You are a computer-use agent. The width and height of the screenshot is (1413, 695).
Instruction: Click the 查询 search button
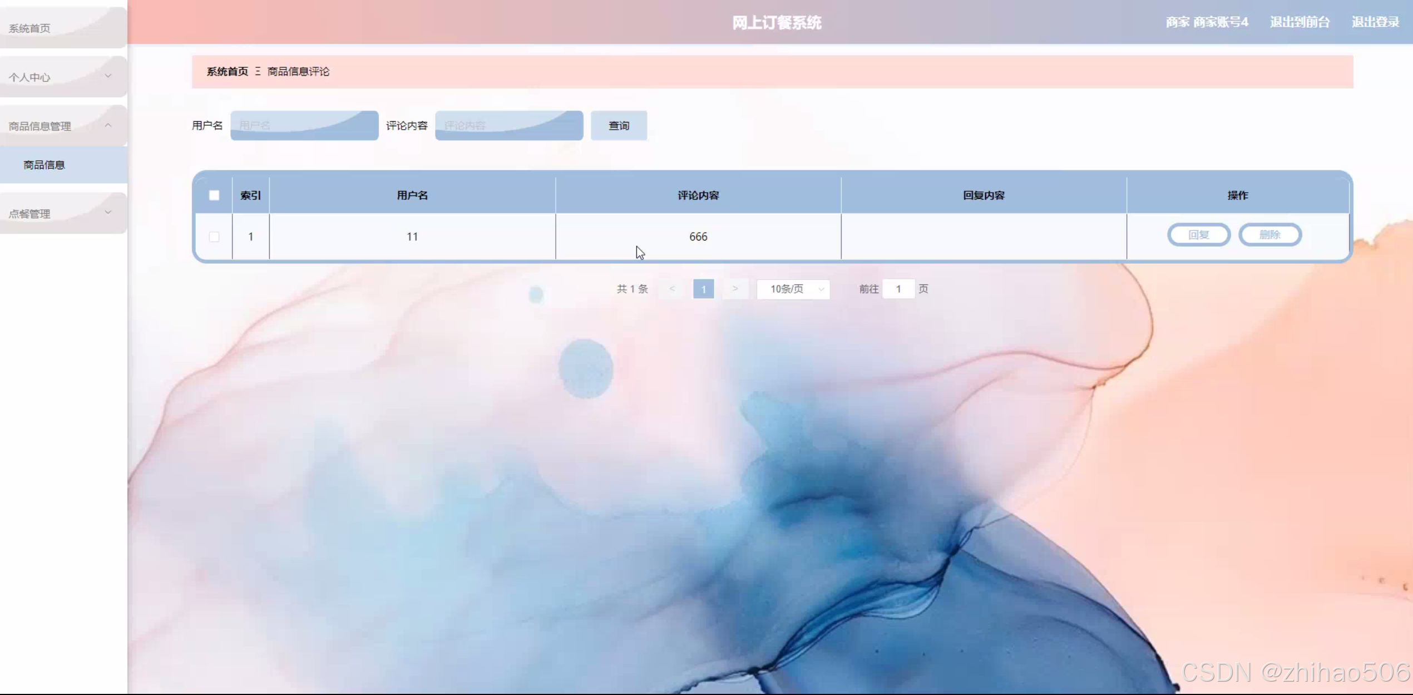coord(619,126)
